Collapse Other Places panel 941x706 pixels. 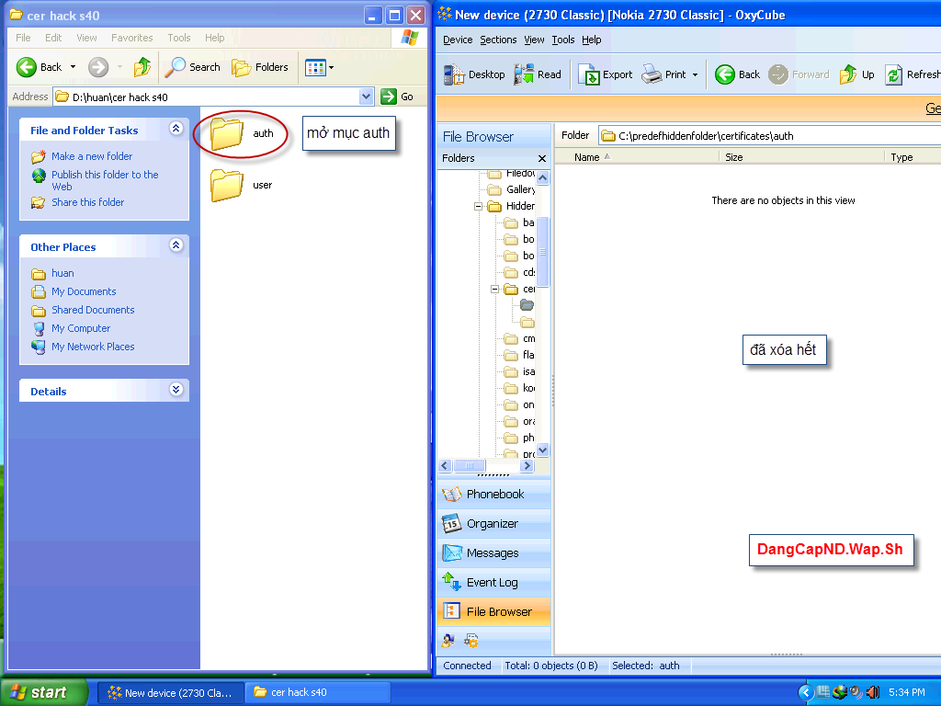pos(176,245)
